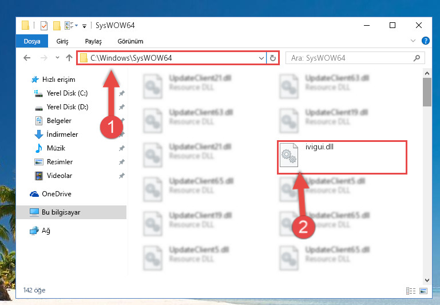The width and height of the screenshot is (440, 305).
Task: Select OneDrive in the navigation pane
Action: coord(57,194)
